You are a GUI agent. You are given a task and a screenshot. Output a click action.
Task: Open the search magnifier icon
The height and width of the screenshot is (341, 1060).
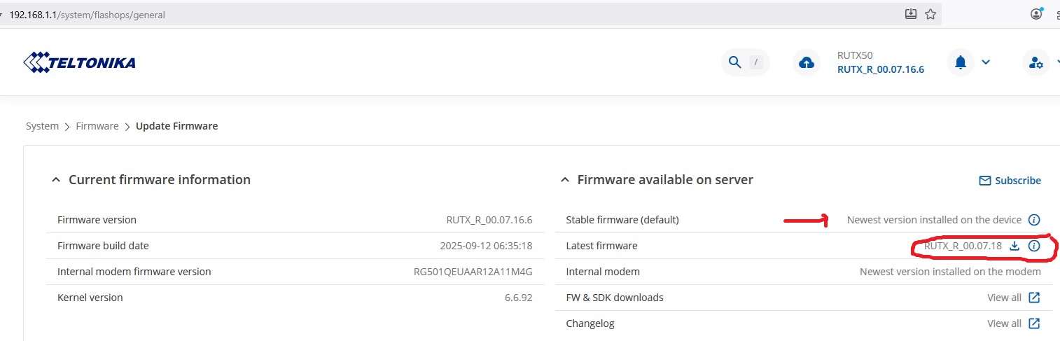[x=734, y=62]
